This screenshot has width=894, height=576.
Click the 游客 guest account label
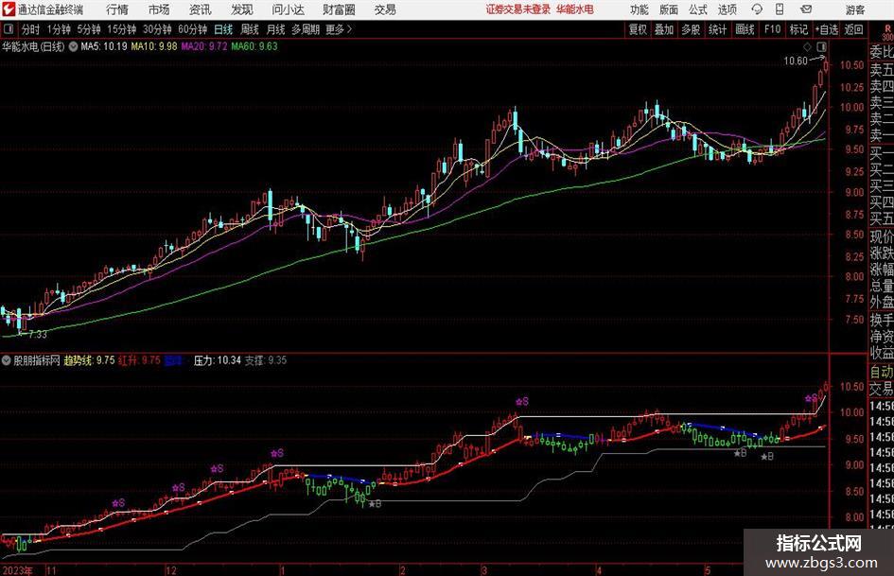tap(855, 9)
